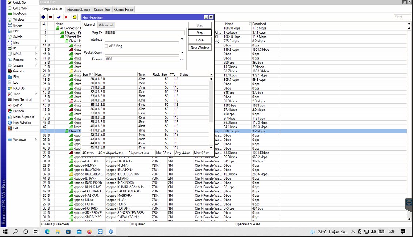Click the ping results vertical scrollbar
The height and width of the screenshot is (237, 413).
point(211,113)
